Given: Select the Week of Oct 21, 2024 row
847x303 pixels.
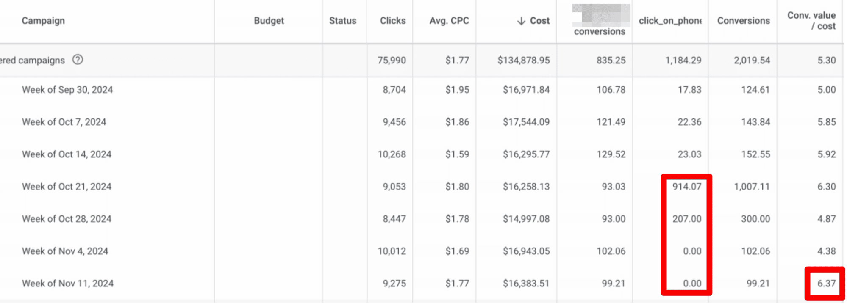Looking at the screenshot, I should [x=67, y=187].
